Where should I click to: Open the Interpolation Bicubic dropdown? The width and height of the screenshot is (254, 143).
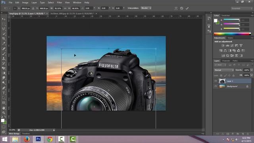[x=146, y=8]
